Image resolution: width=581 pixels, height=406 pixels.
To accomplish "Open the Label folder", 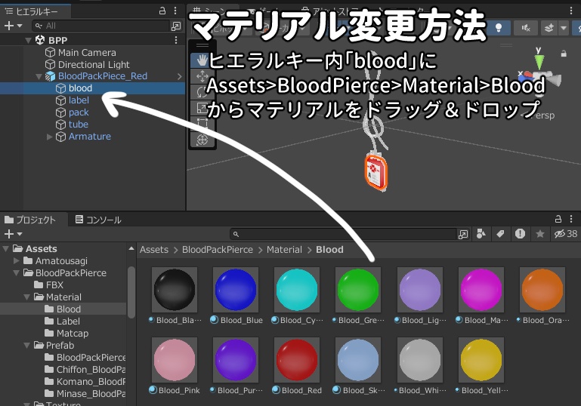I will pyautogui.click(x=62, y=321).
